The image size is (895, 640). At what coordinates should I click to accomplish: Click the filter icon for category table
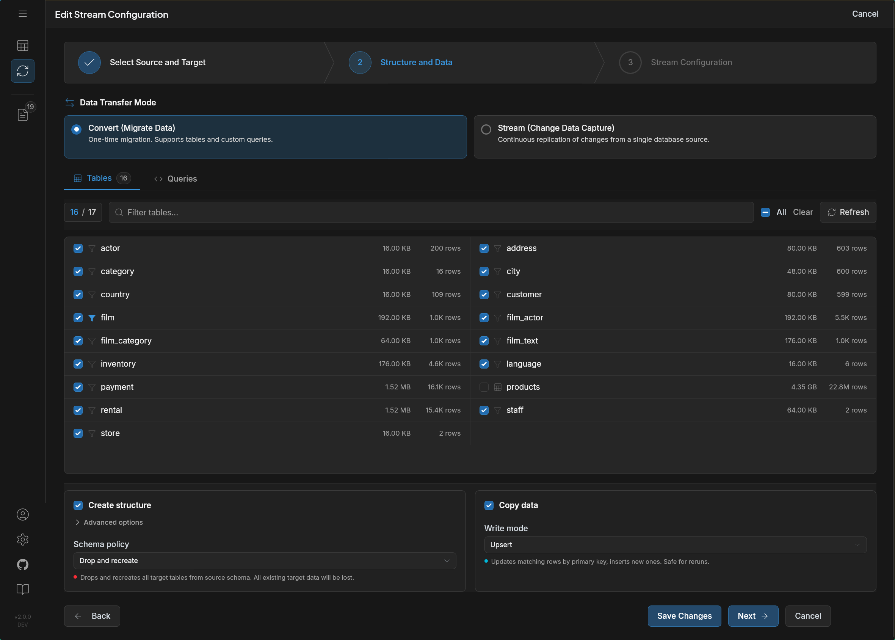(92, 271)
